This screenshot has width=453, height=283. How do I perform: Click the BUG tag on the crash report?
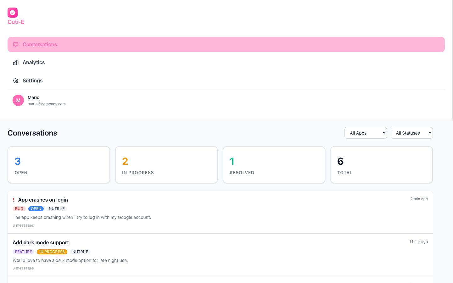(19, 208)
